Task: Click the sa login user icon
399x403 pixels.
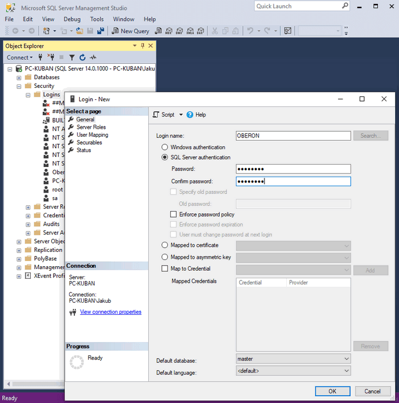Action: [x=47, y=198]
